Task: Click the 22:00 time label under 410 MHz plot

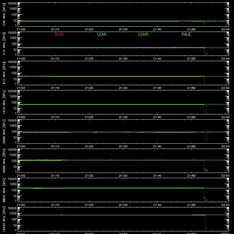Action: (x=225, y=59)
